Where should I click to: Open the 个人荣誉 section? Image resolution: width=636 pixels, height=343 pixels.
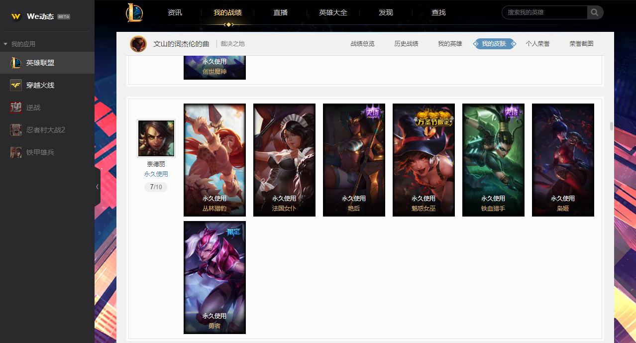coord(537,44)
